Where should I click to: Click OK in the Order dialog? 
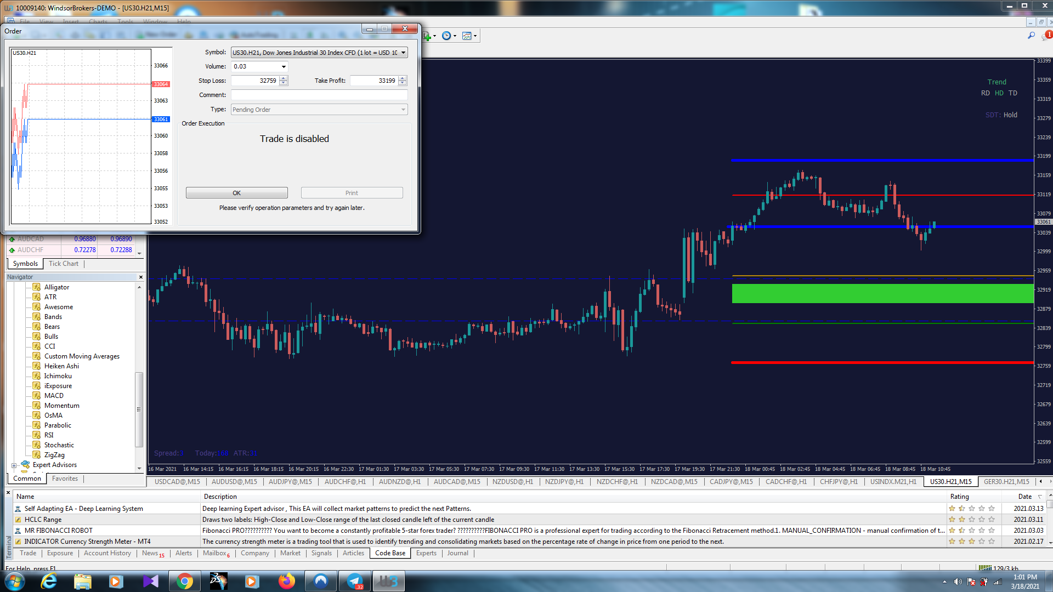click(236, 193)
